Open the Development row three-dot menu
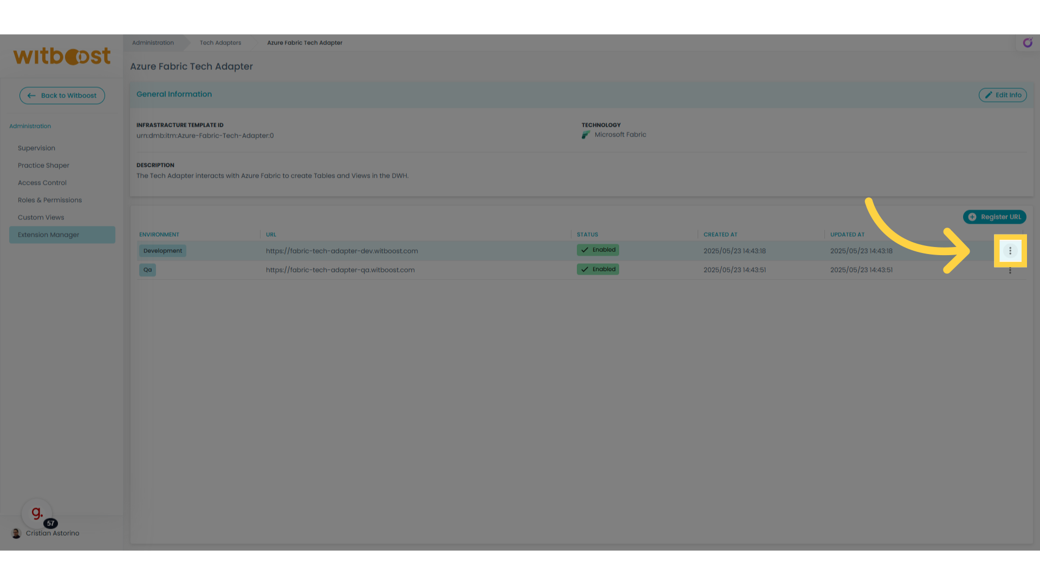 pyautogui.click(x=1010, y=251)
